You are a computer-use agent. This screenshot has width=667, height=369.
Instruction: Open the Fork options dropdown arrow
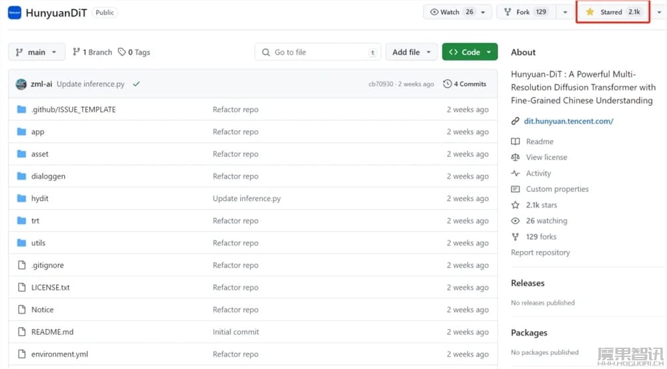tap(565, 12)
